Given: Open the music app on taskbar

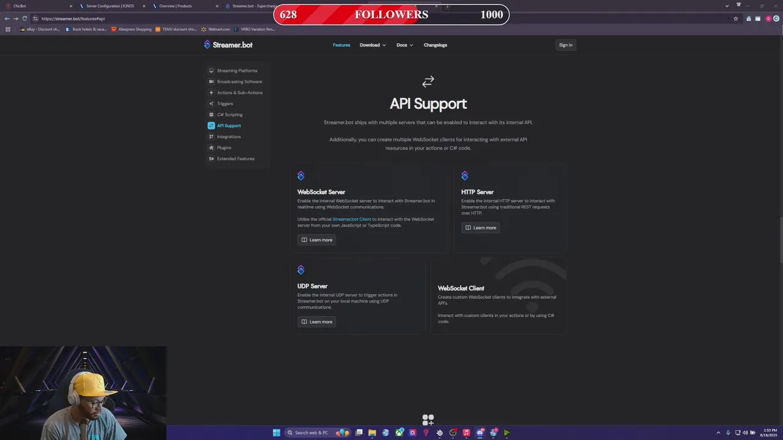Looking at the screenshot, I should click(466, 433).
